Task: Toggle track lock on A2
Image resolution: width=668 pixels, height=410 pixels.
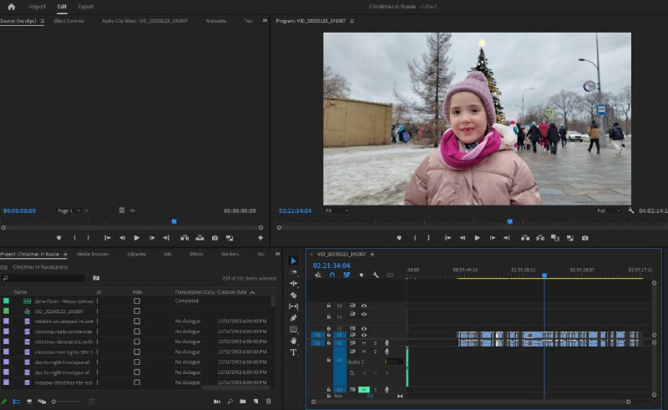Action: pyautogui.click(x=328, y=360)
